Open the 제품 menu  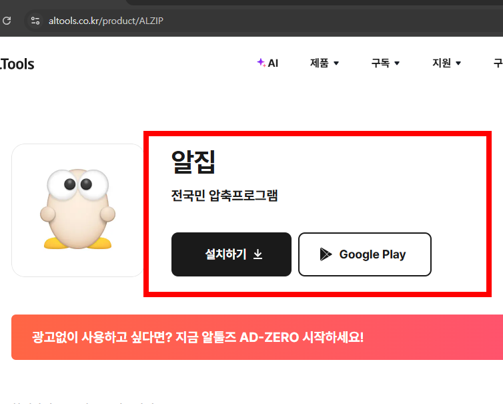click(324, 63)
